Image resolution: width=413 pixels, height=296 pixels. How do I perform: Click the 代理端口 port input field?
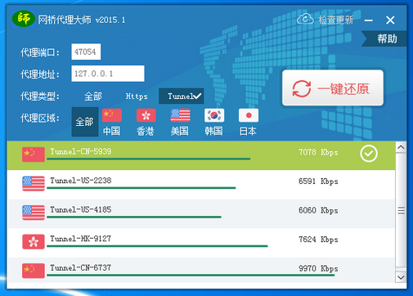(x=86, y=52)
